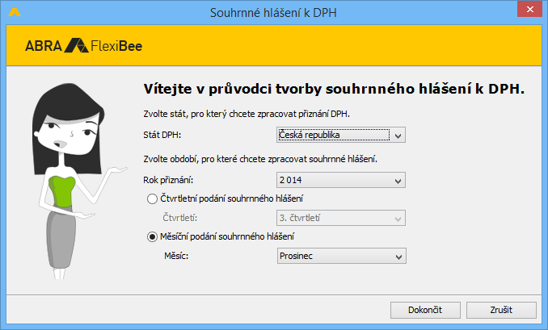Click the Čtvrtletní podání souhrnného hlášení label text
The image size is (548, 330).
(x=231, y=198)
